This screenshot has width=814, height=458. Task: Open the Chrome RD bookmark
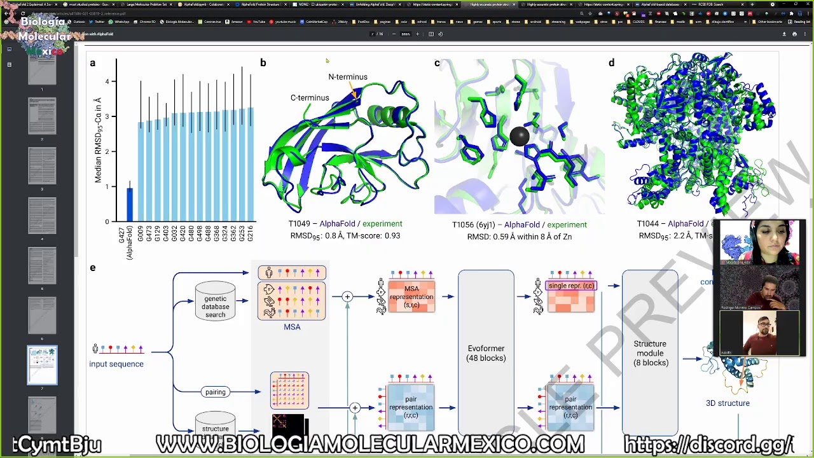(145, 22)
